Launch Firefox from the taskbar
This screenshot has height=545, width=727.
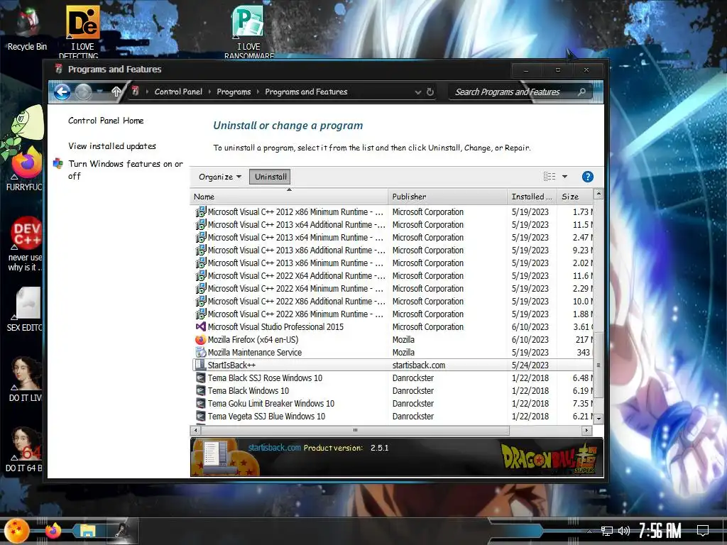click(x=53, y=531)
